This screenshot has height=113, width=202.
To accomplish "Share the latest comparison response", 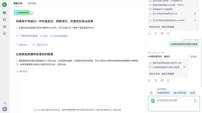I will click(168, 80).
